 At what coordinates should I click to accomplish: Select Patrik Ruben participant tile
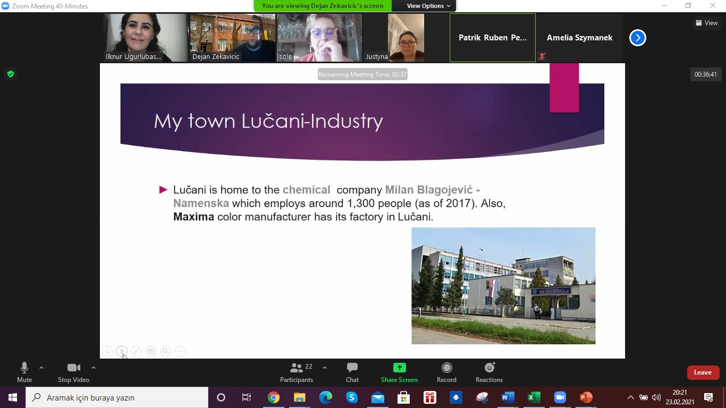(x=493, y=38)
